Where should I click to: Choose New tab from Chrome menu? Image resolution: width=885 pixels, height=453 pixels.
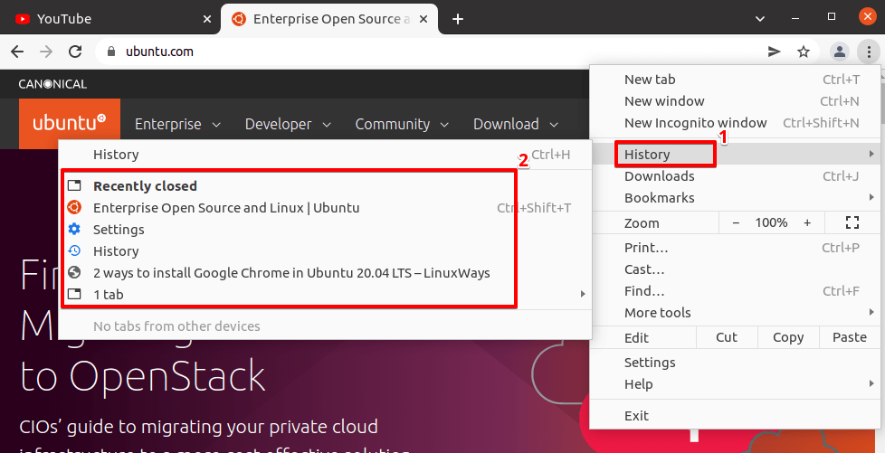(735, 80)
